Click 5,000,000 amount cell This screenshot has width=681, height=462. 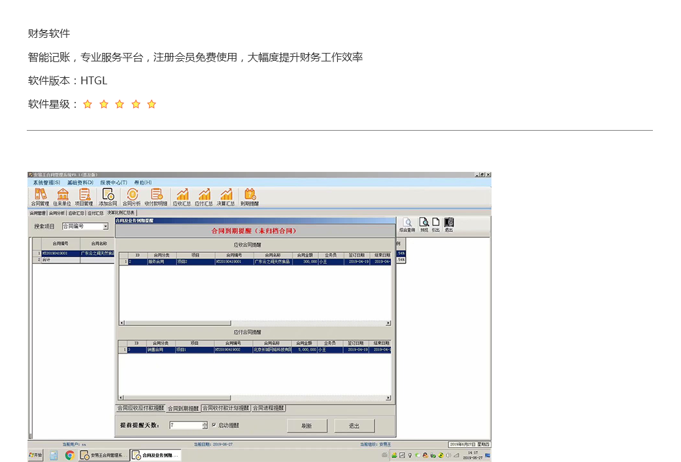click(x=305, y=350)
